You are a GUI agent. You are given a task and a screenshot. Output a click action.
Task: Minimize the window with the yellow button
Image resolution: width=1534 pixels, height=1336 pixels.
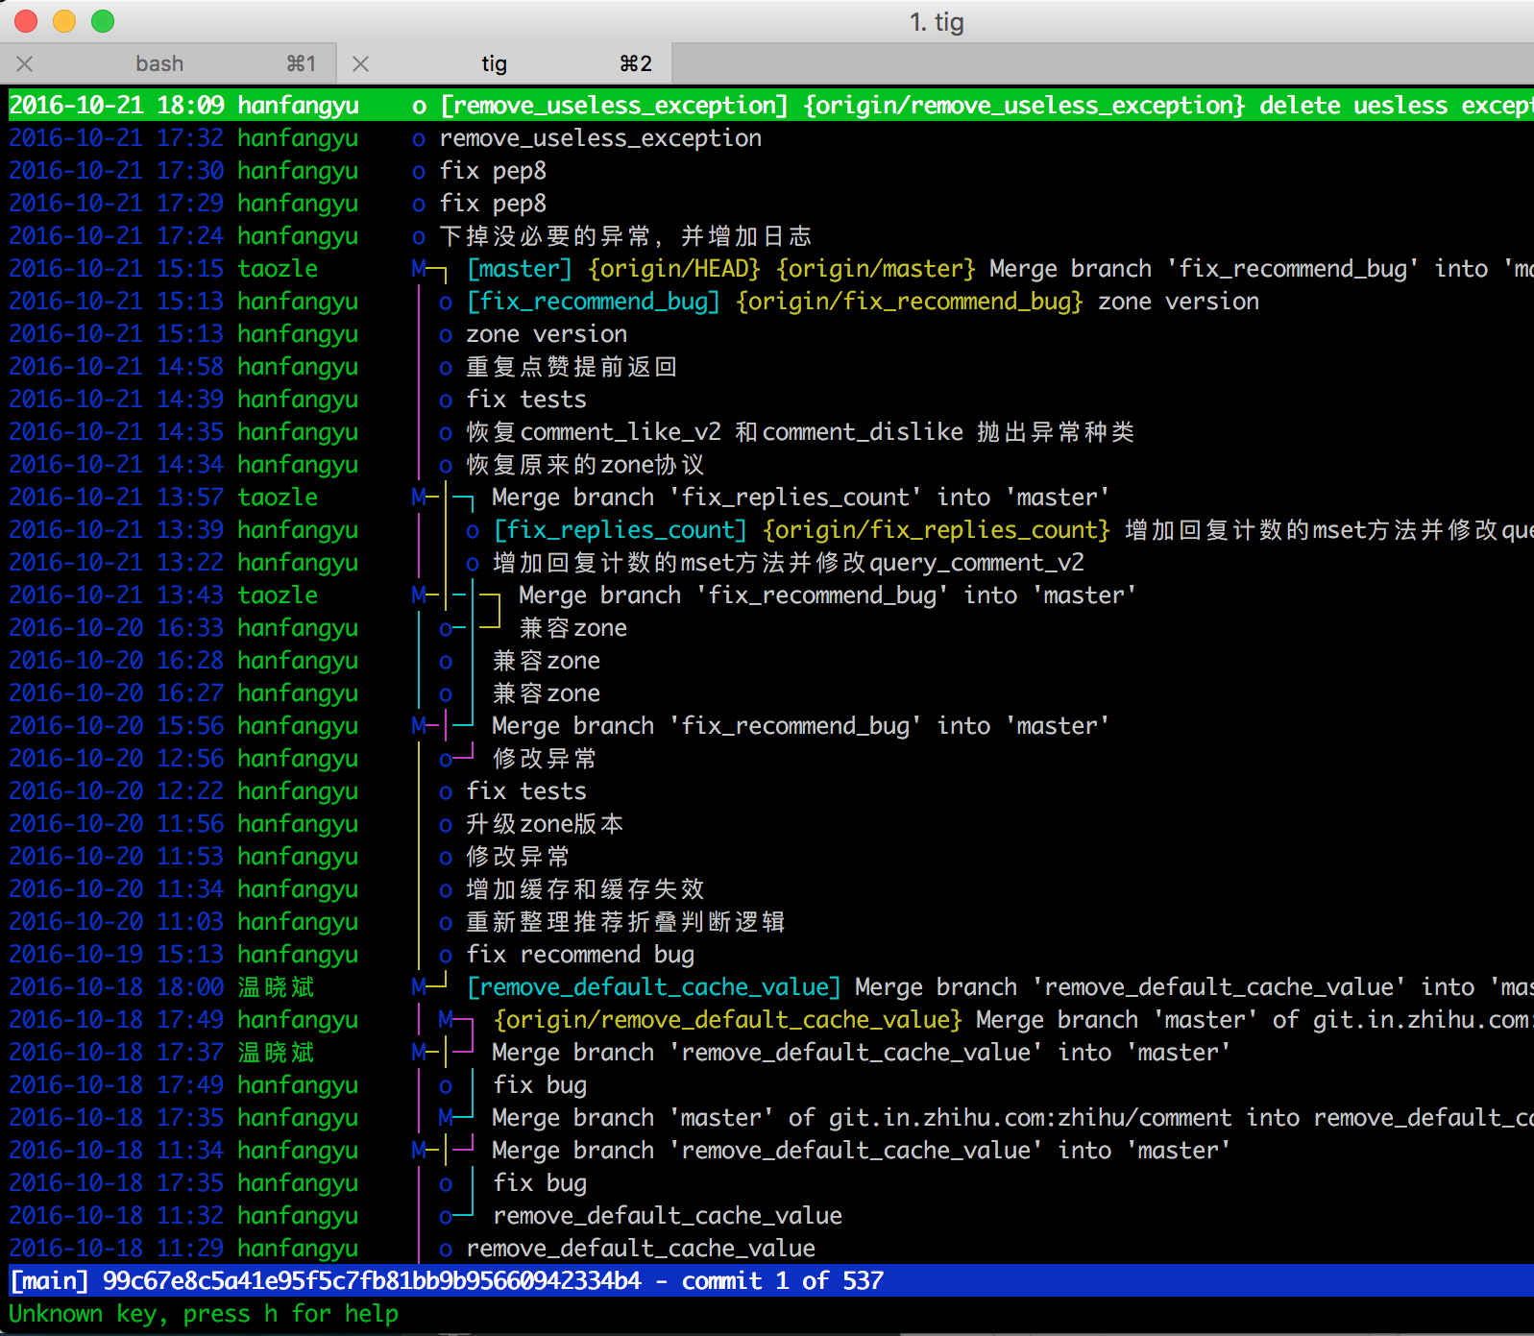pos(64,21)
